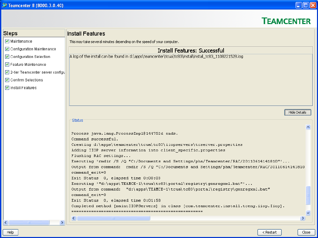Click Status log horizontal scrollbar thumb

[113, 218]
